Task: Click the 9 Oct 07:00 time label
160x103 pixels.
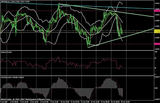Action: pos(44,102)
